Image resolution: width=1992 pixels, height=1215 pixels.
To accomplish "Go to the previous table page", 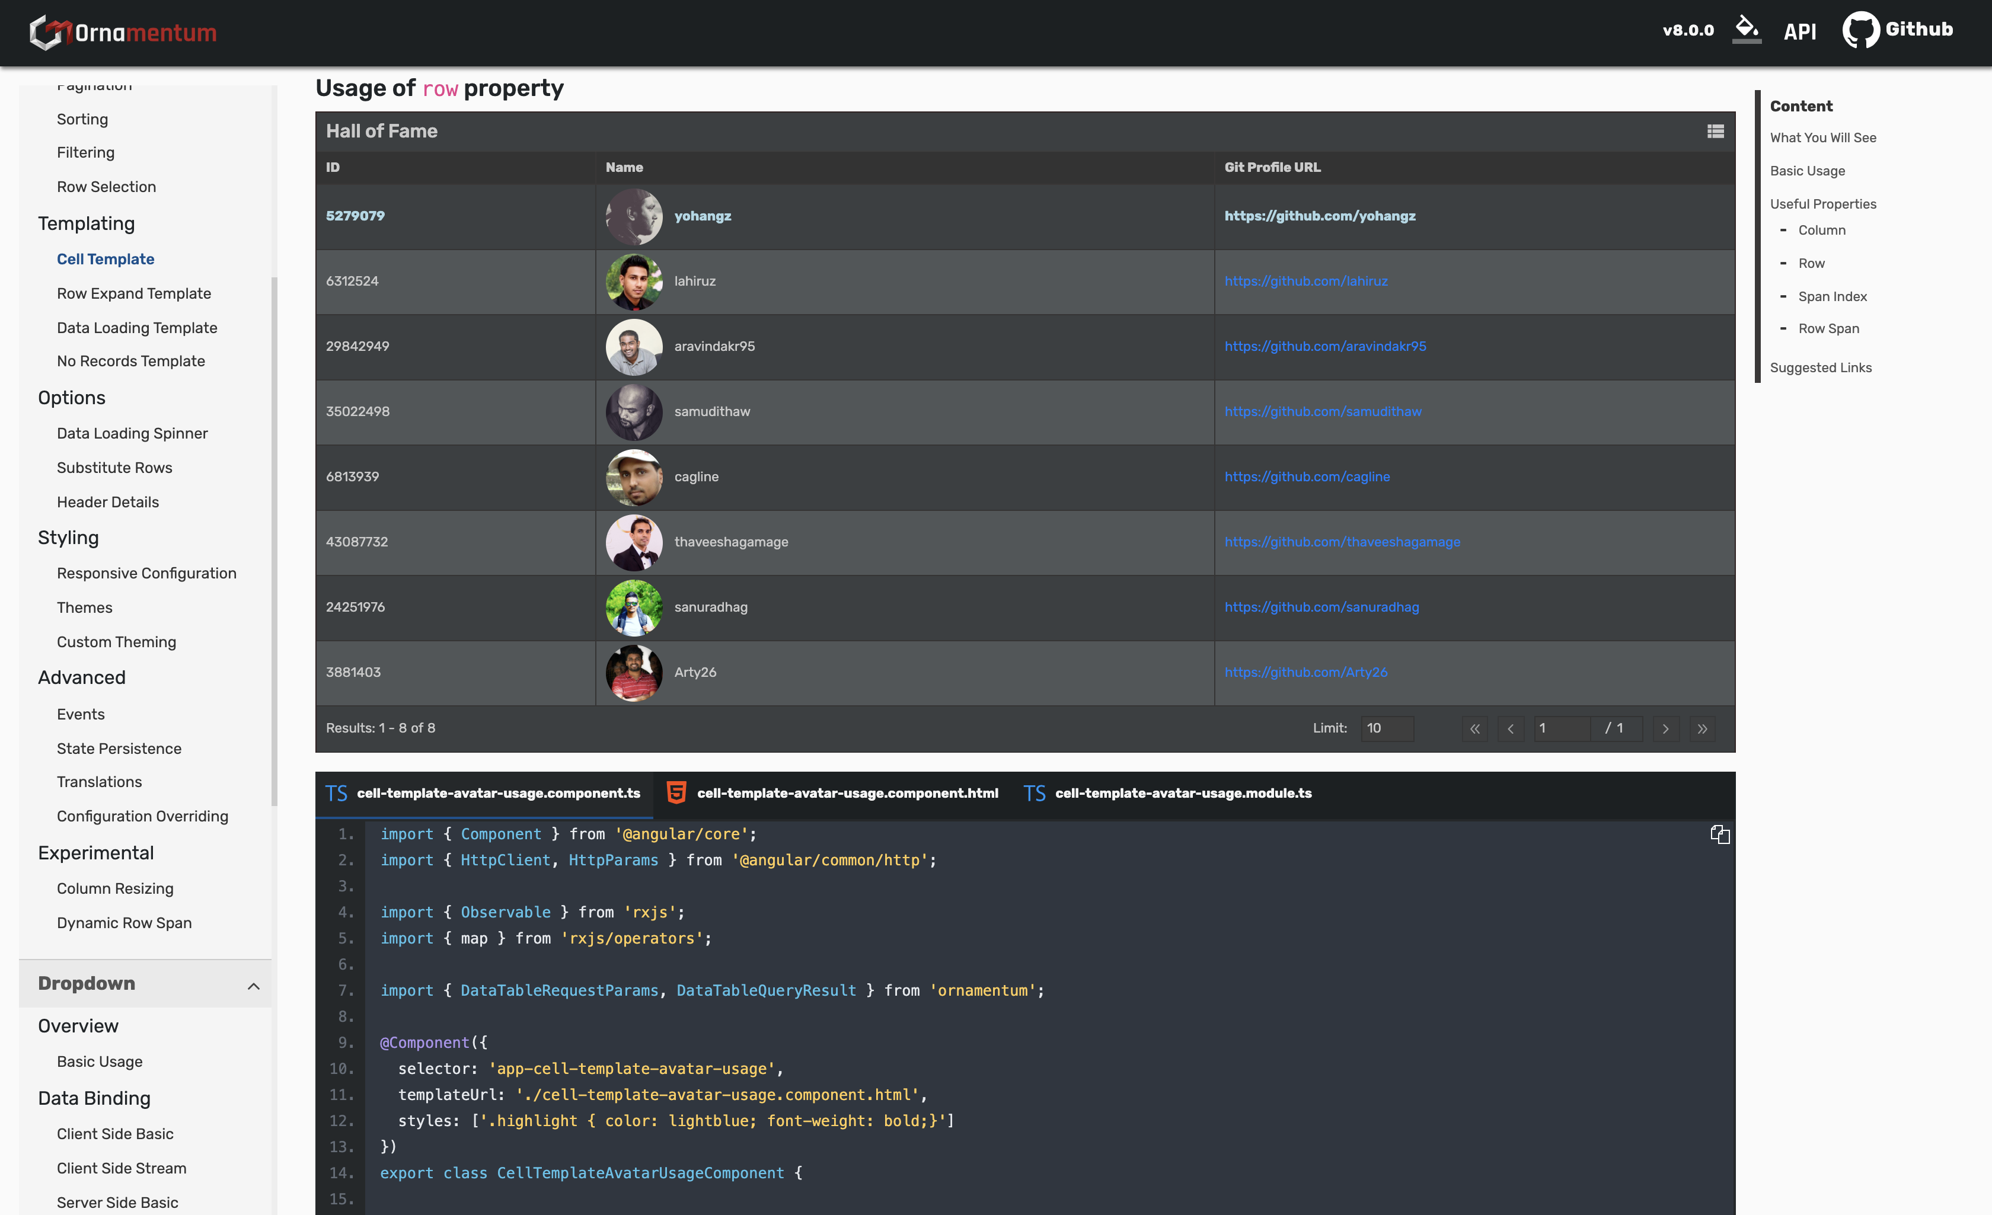I will [x=1510, y=728].
